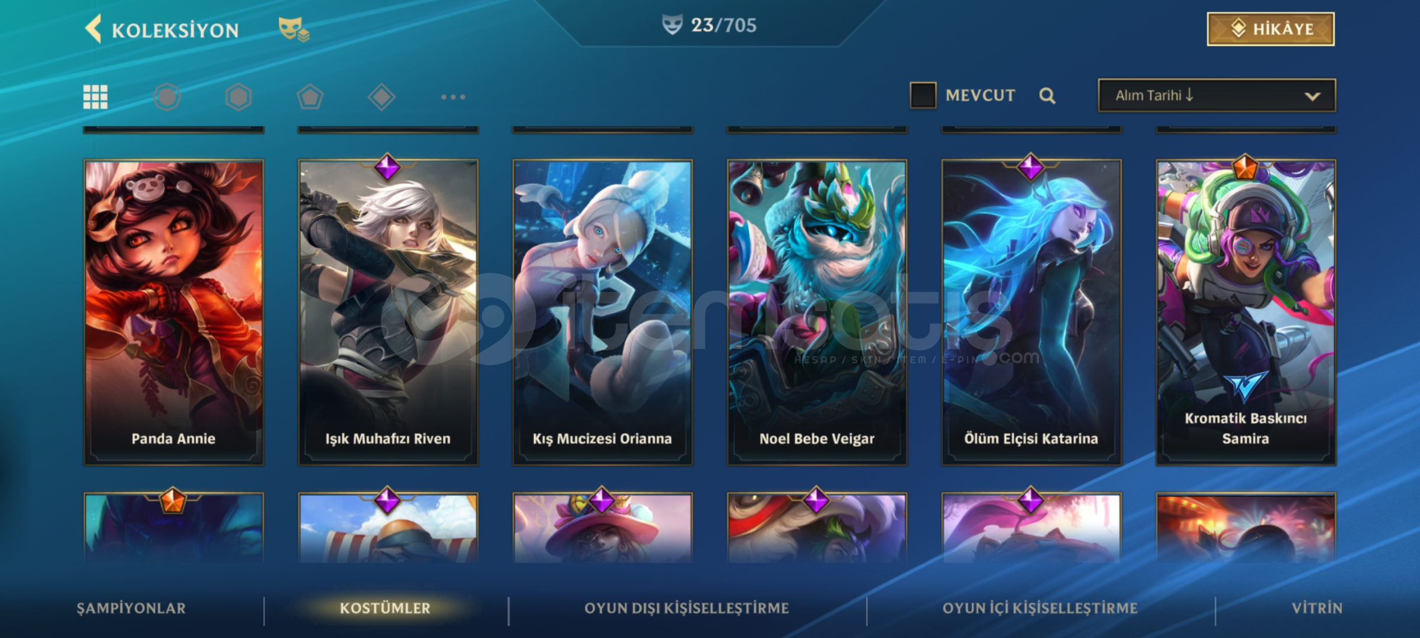
Task: Filter by the hexagon rarity icon
Action: (x=238, y=97)
